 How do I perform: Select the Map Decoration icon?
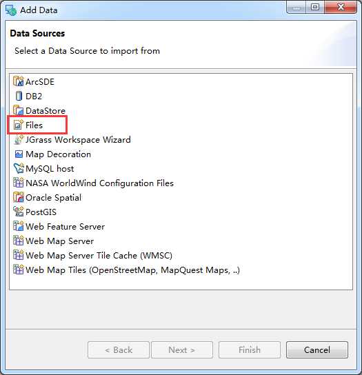(19, 154)
